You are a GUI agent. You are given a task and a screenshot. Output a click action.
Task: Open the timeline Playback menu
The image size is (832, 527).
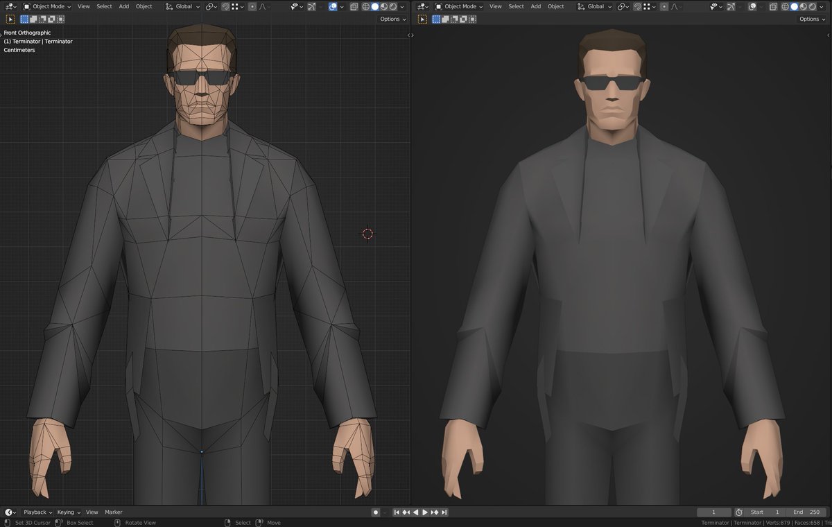[x=38, y=512]
